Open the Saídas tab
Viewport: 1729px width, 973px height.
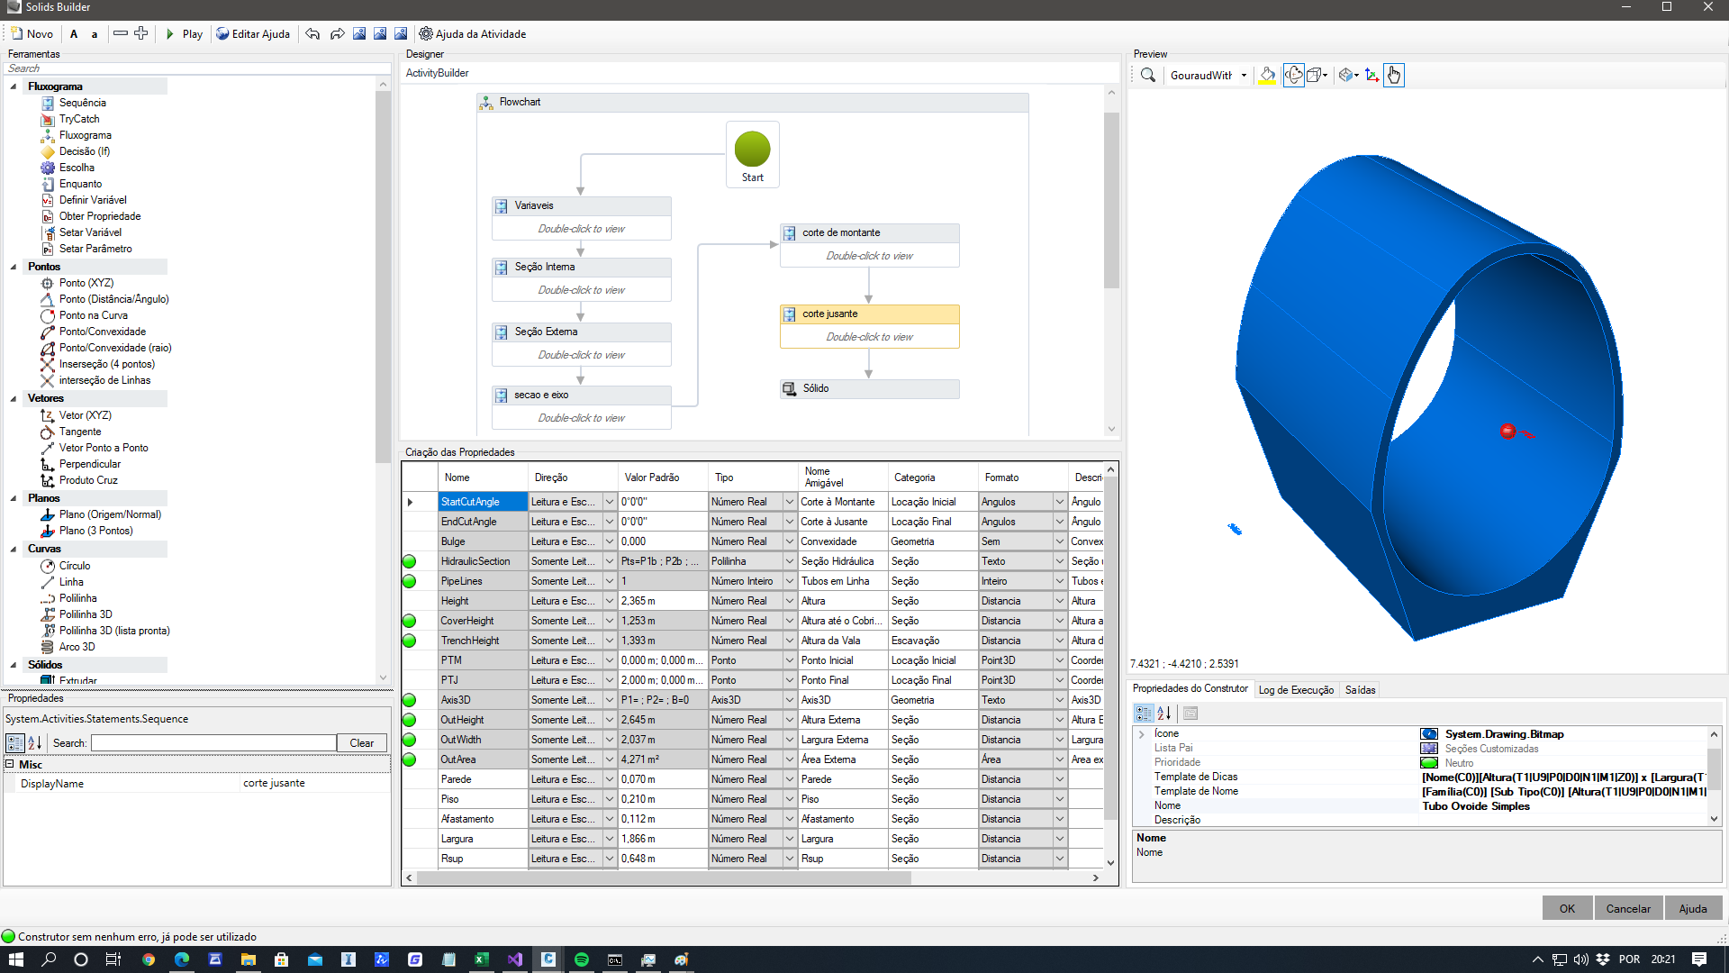1360,690
